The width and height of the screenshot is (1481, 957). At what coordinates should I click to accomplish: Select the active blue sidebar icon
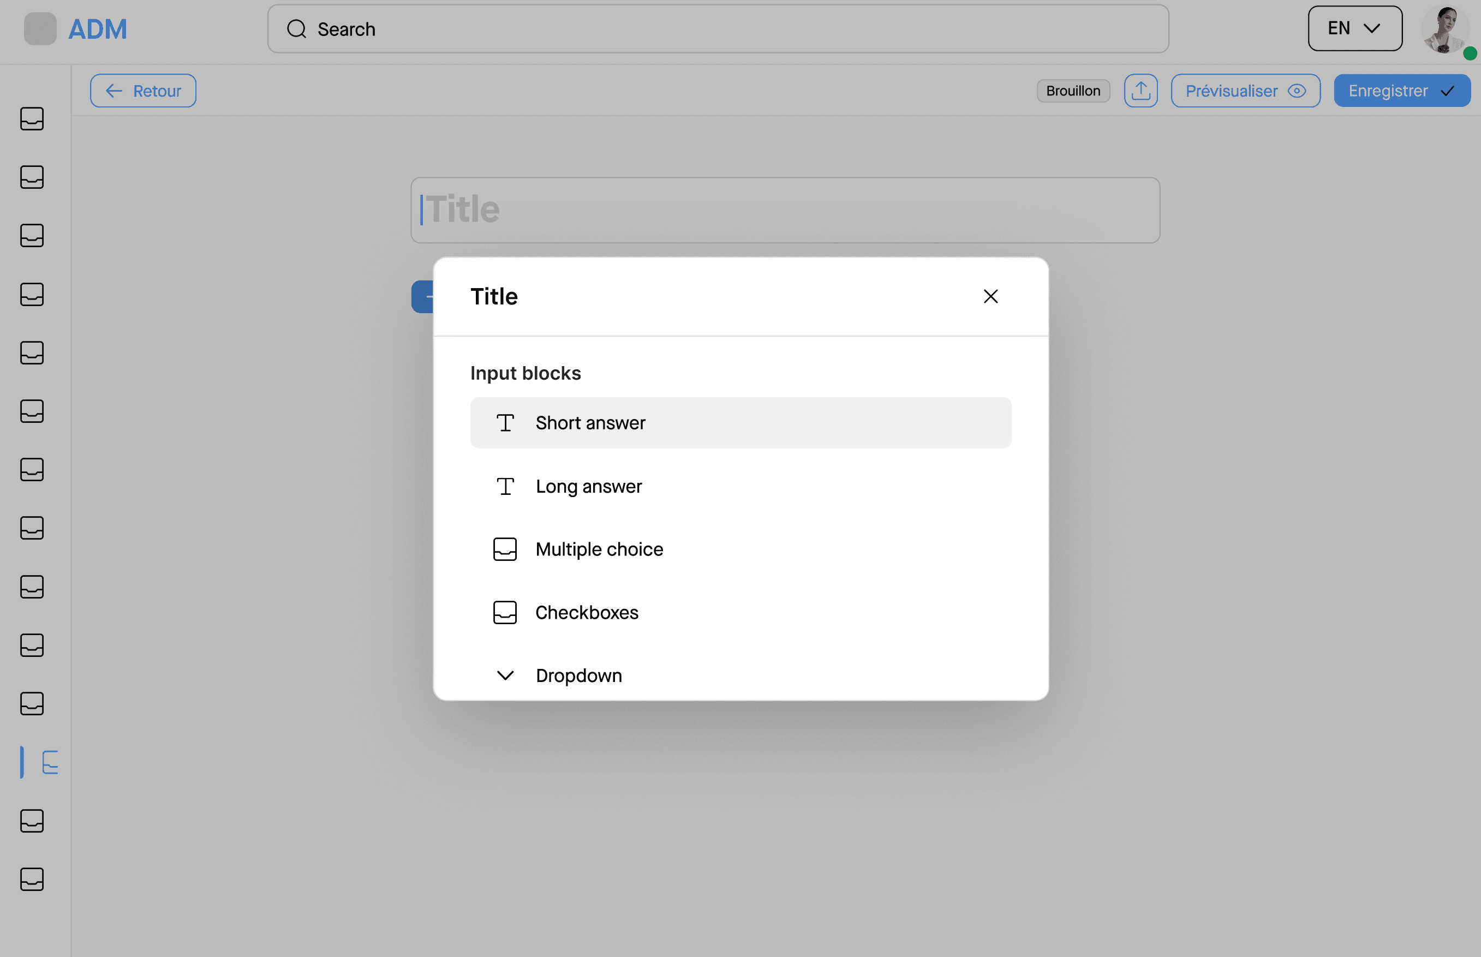point(50,763)
